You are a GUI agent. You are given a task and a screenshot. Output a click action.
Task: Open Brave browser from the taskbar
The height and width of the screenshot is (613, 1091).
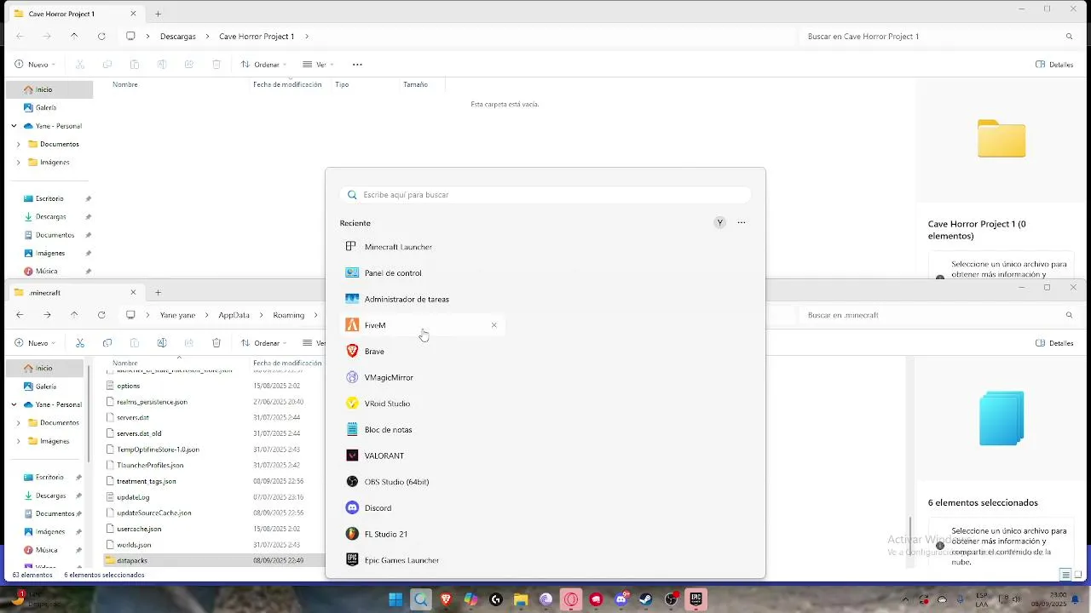point(446,599)
